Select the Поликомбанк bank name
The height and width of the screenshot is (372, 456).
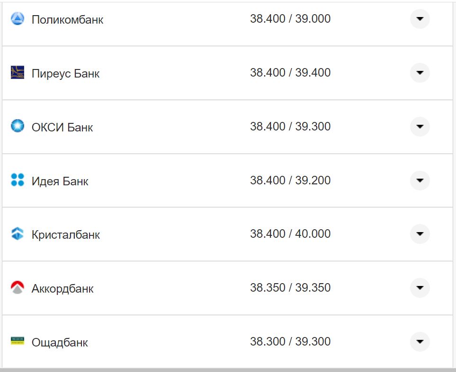[67, 20]
